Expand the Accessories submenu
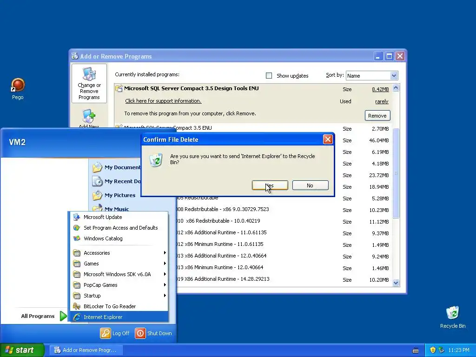Screen dimensions: 476x357 click(x=119, y=253)
